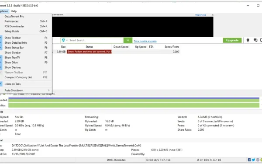
Task: Open search provider dropdown arrow
Action: [67, 40]
